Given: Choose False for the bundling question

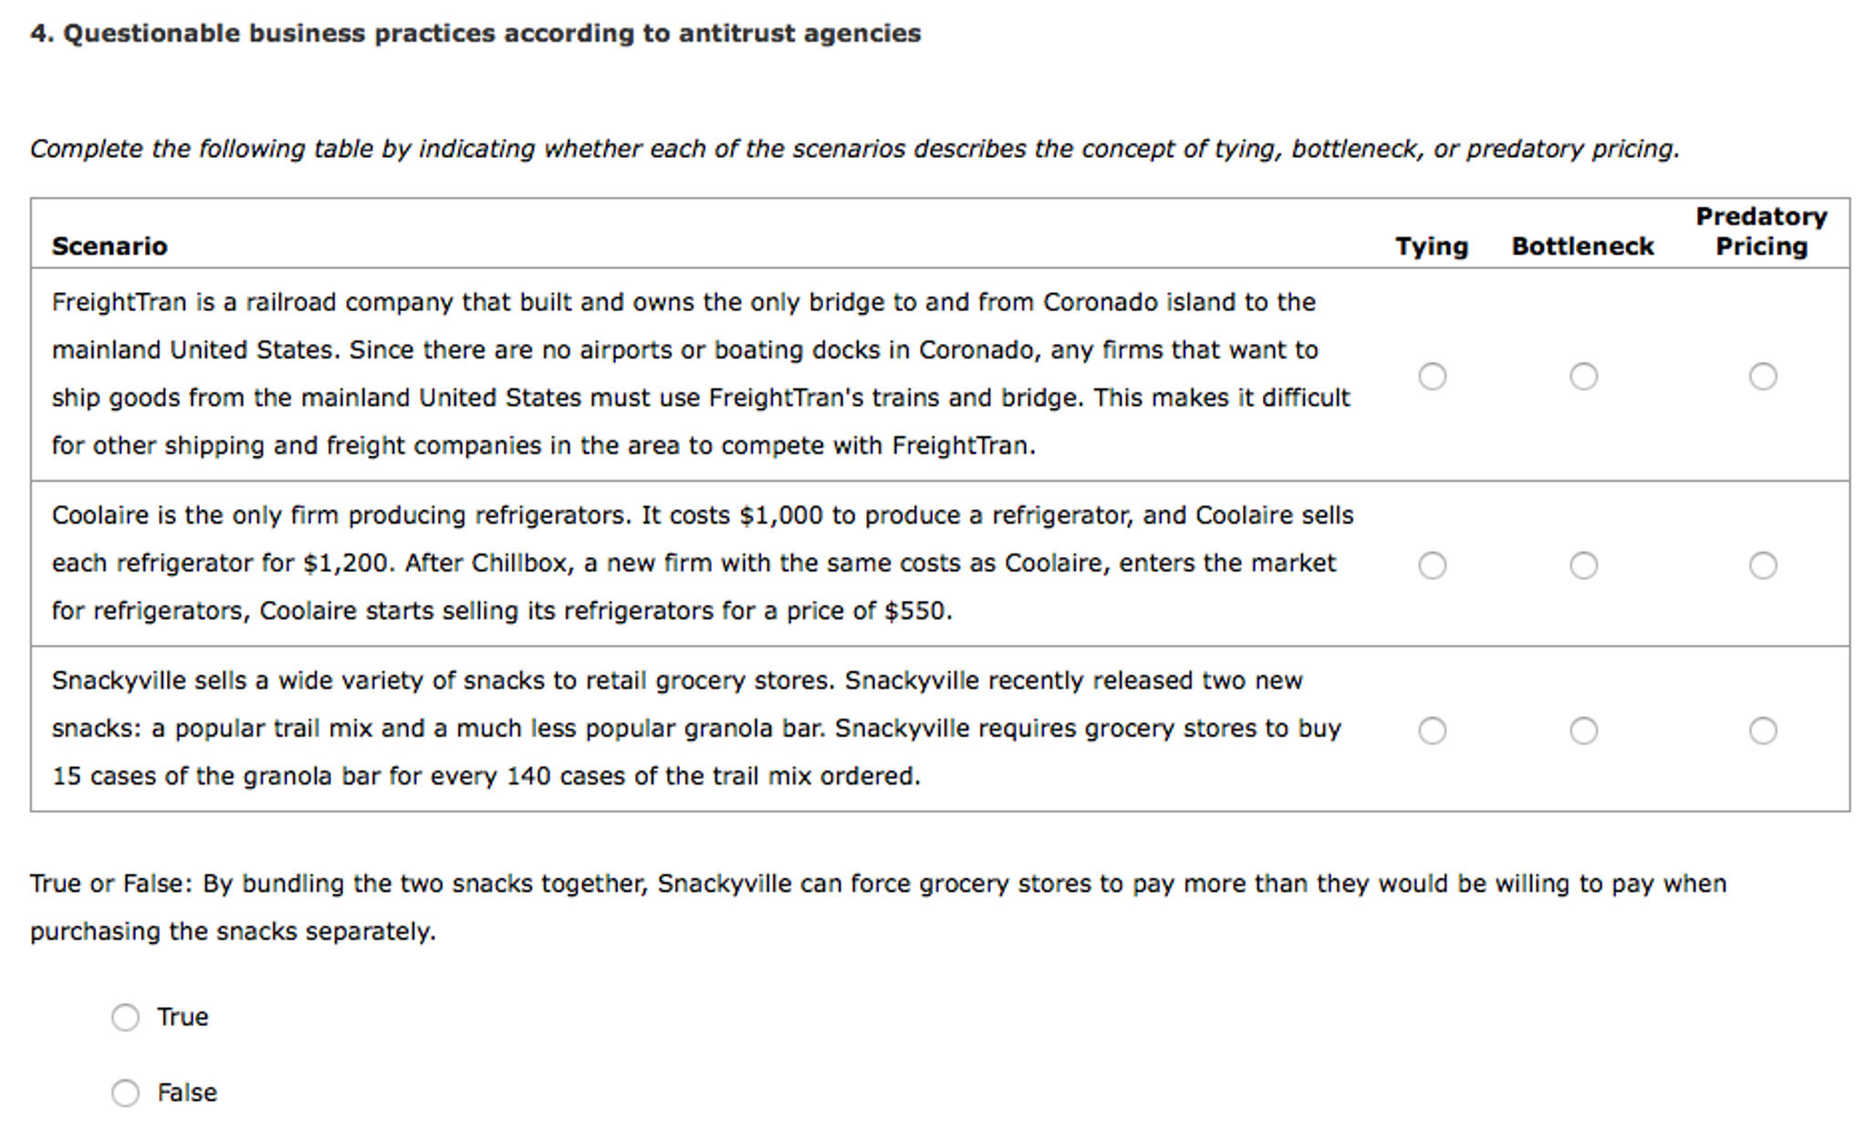Looking at the screenshot, I should point(125,1092).
